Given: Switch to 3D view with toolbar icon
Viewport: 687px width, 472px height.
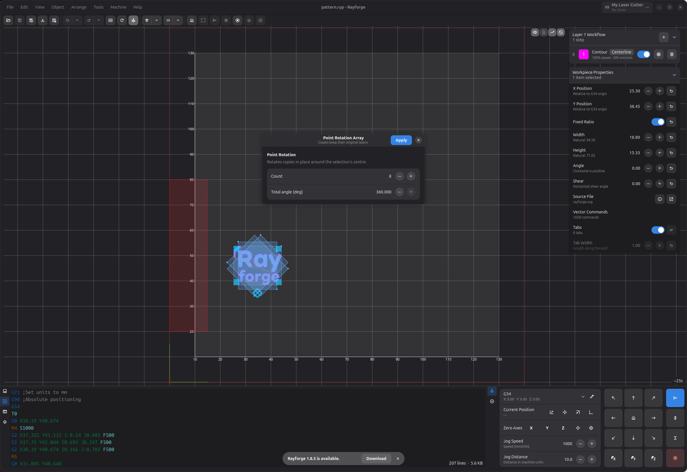Looking at the screenshot, I should (110, 20).
